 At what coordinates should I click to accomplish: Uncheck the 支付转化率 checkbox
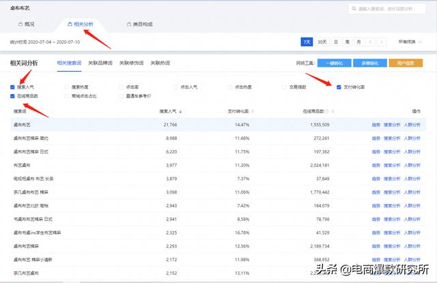339,87
